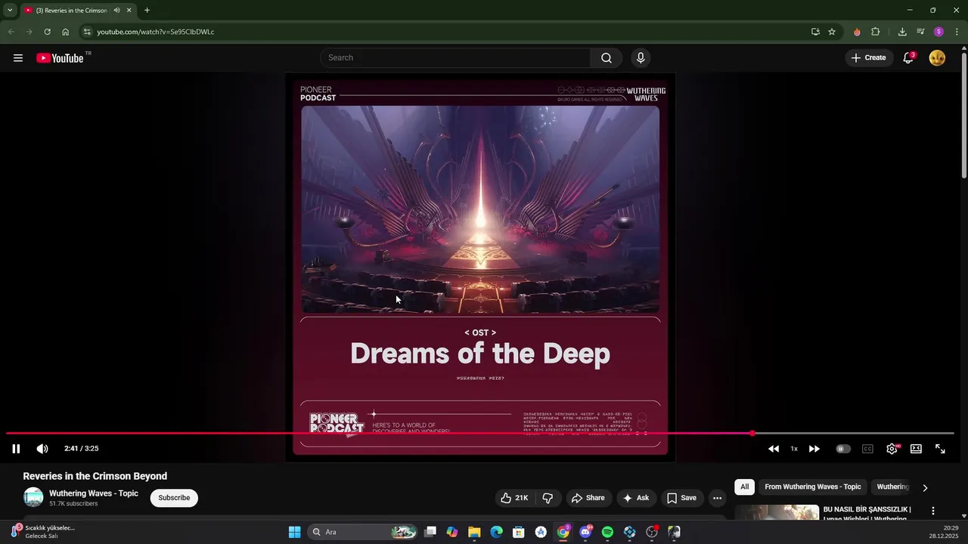Pause the video with the pause button
The height and width of the screenshot is (544, 968).
pyautogui.click(x=16, y=449)
